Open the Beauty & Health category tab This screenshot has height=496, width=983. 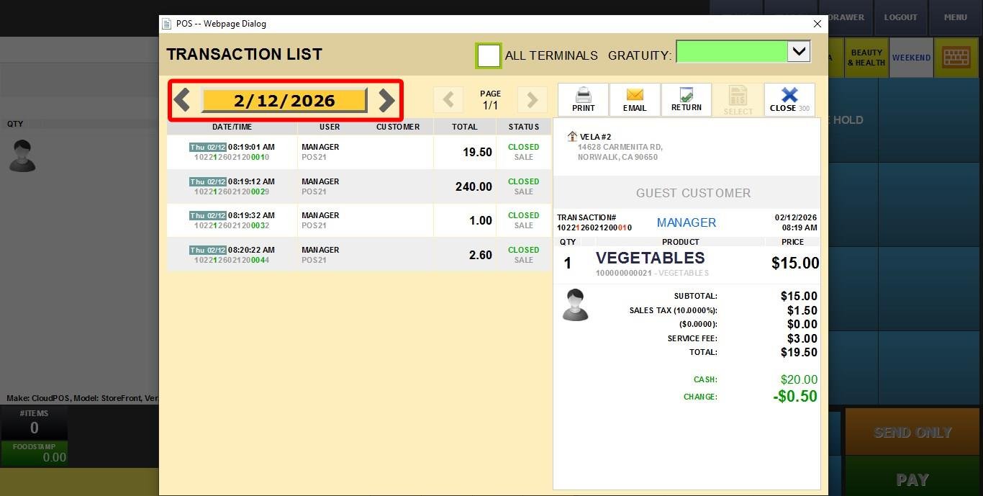point(866,58)
